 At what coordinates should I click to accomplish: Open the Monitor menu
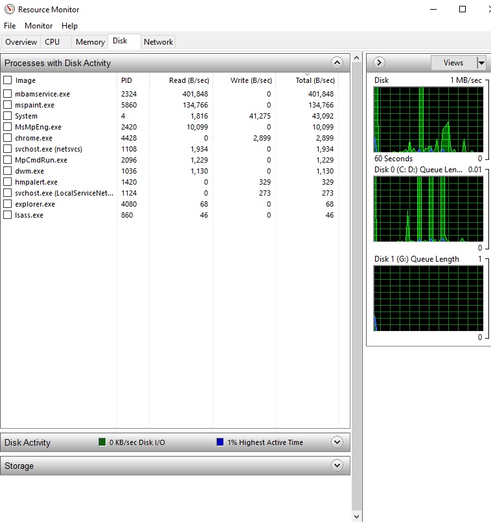(39, 26)
